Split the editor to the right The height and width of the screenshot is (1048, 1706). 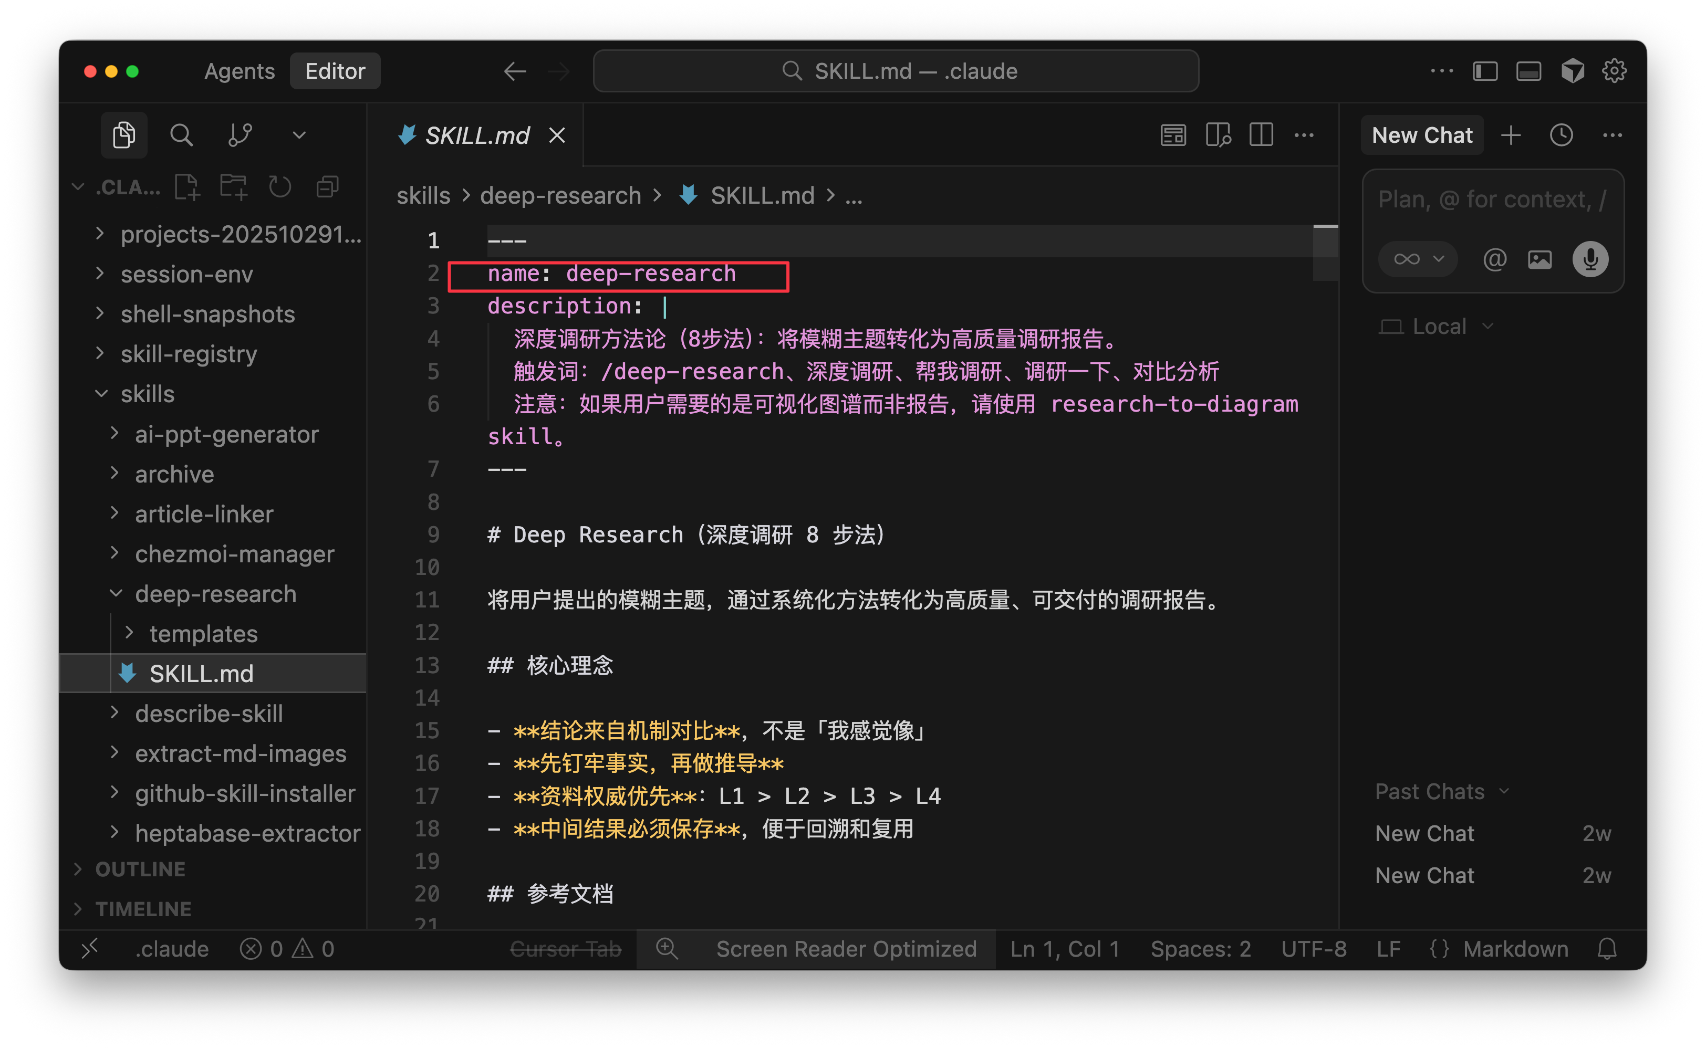(x=1261, y=134)
